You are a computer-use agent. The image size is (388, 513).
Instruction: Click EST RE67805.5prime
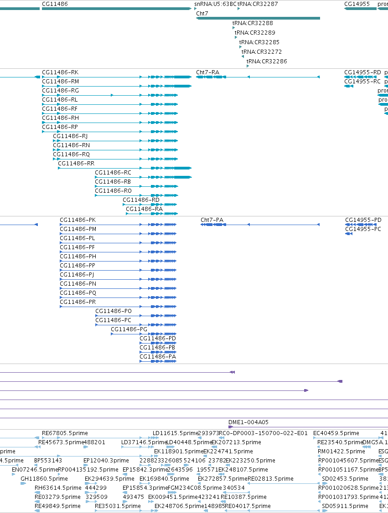(x=65, y=433)
